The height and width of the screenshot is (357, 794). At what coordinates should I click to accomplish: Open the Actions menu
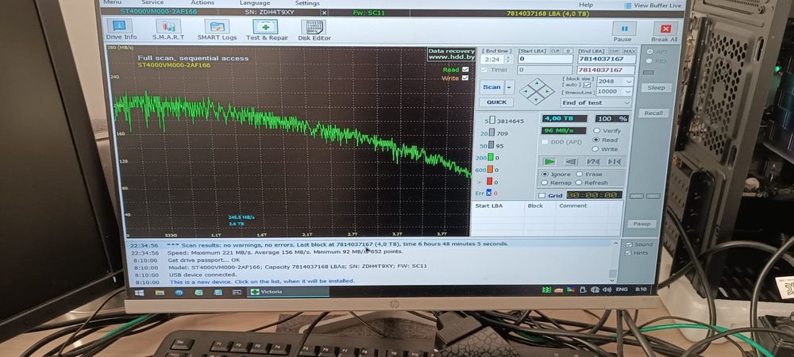click(x=202, y=2)
